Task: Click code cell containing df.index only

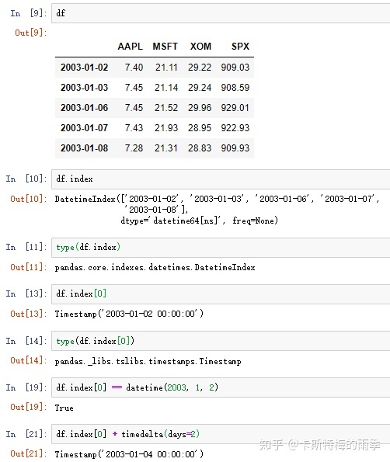Action: (221, 179)
